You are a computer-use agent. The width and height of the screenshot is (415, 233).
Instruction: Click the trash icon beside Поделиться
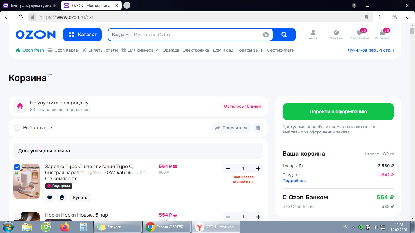tap(258, 128)
